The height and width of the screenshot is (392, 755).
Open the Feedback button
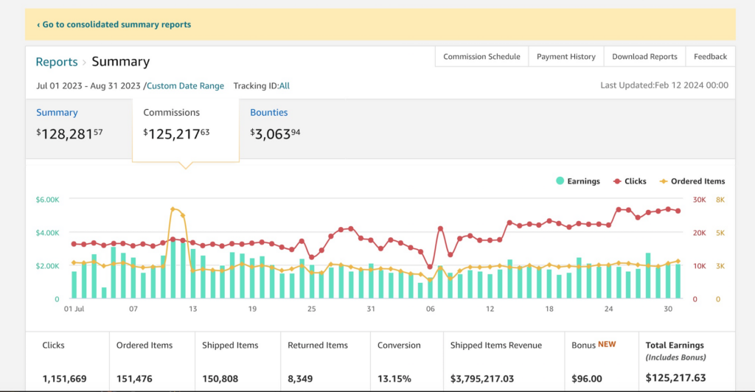coord(710,57)
